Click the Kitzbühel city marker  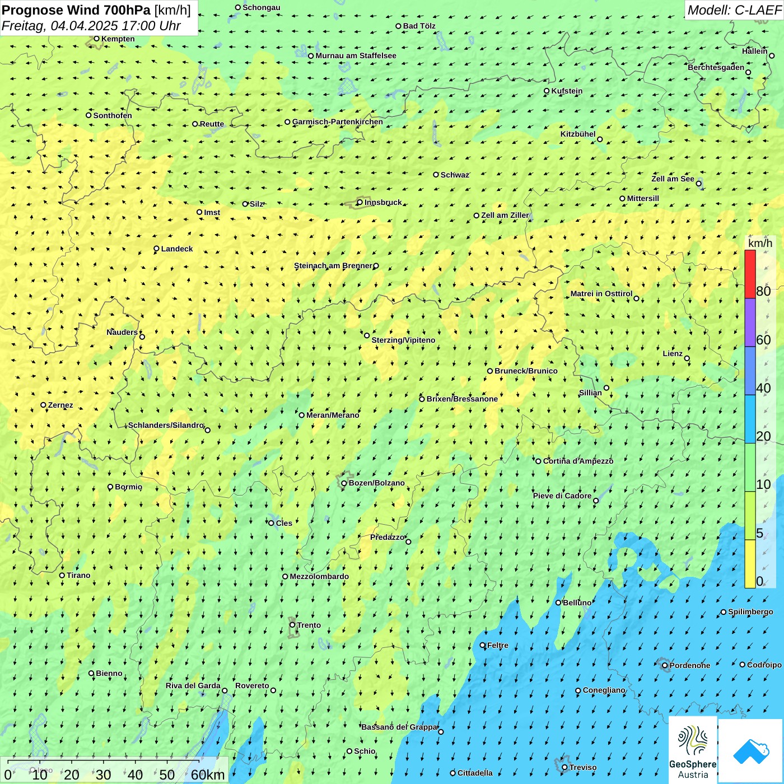click(x=600, y=139)
